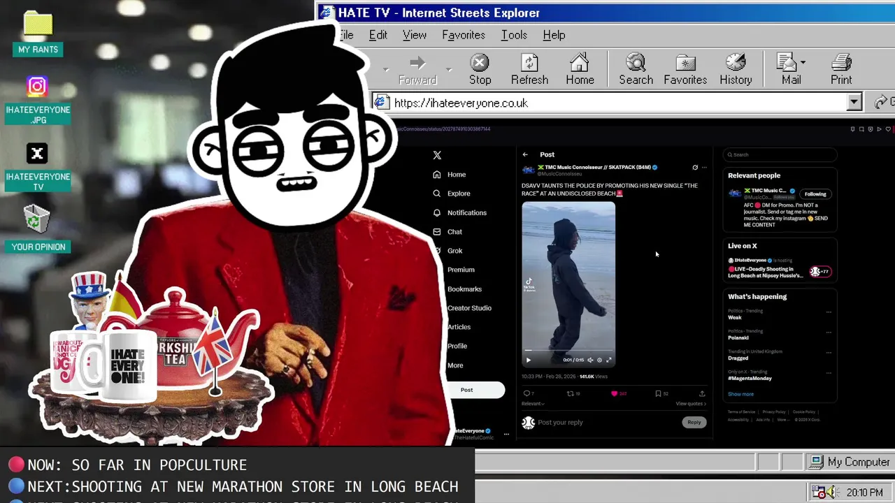The image size is (895, 503).
Task: Open Profile in X sidebar
Action: (x=457, y=346)
